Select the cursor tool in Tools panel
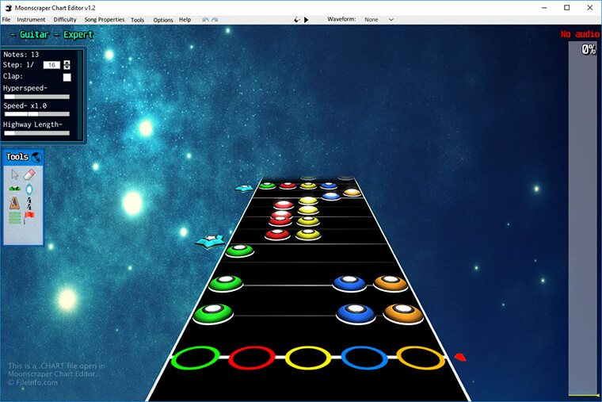Screen dimensions: 602x402 (15, 174)
